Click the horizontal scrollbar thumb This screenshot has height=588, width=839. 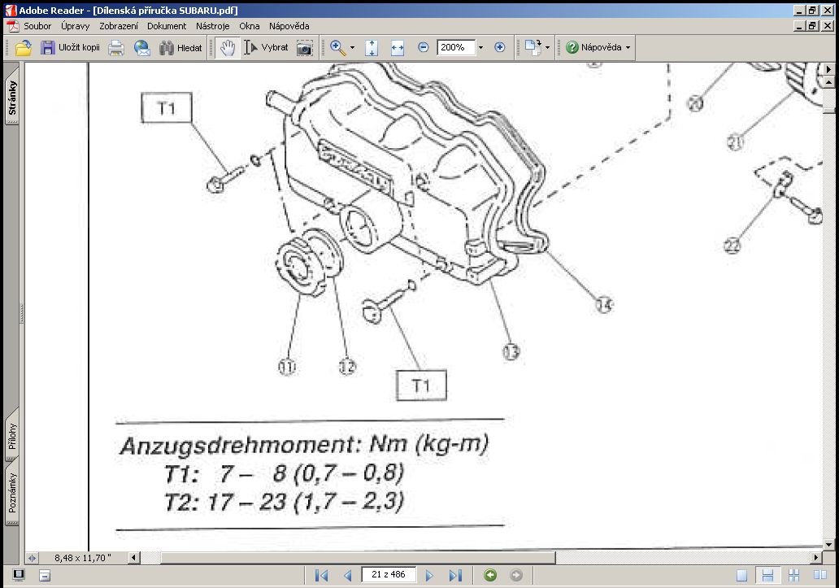pos(358,558)
